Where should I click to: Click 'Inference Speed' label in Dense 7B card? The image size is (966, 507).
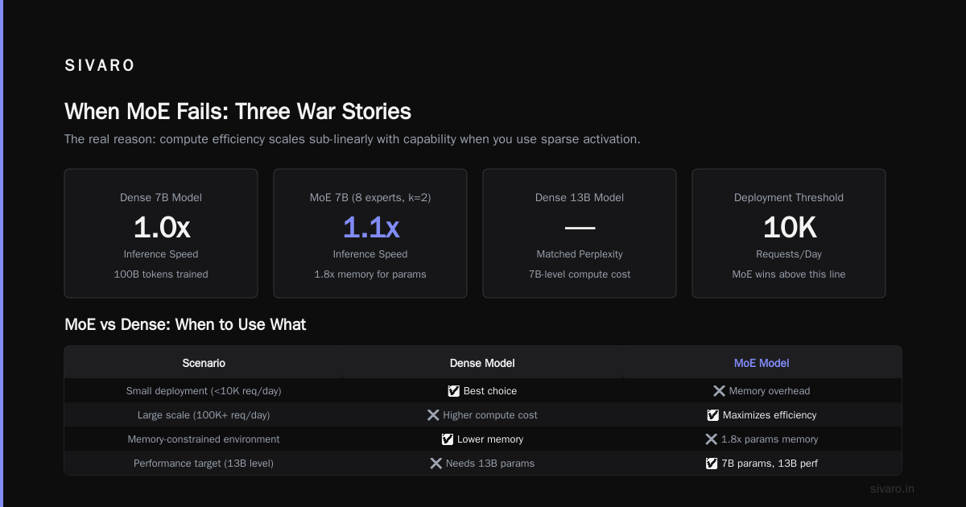161,254
